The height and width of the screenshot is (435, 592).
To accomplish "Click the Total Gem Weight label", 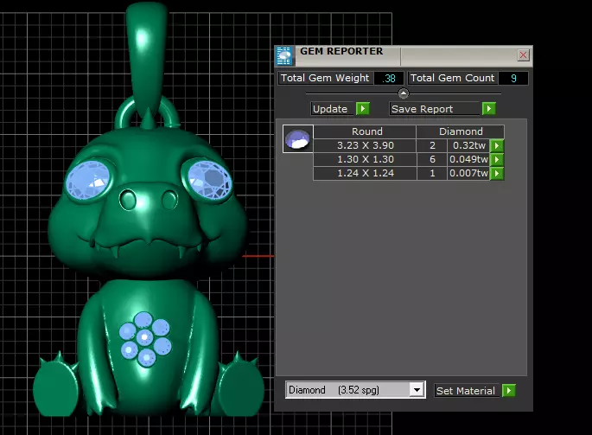I will [x=326, y=78].
